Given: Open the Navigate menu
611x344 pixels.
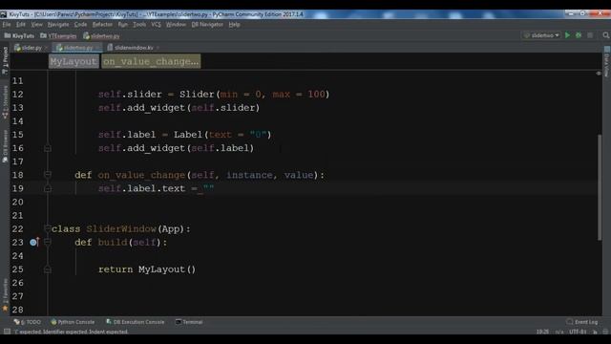Looking at the screenshot, I should point(58,24).
